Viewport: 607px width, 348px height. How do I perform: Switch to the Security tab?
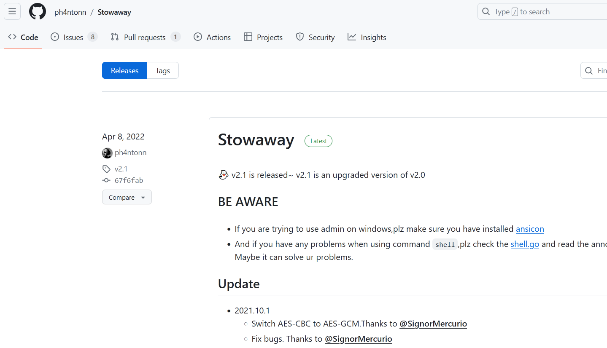pyautogui.click(x=315, y=37)
